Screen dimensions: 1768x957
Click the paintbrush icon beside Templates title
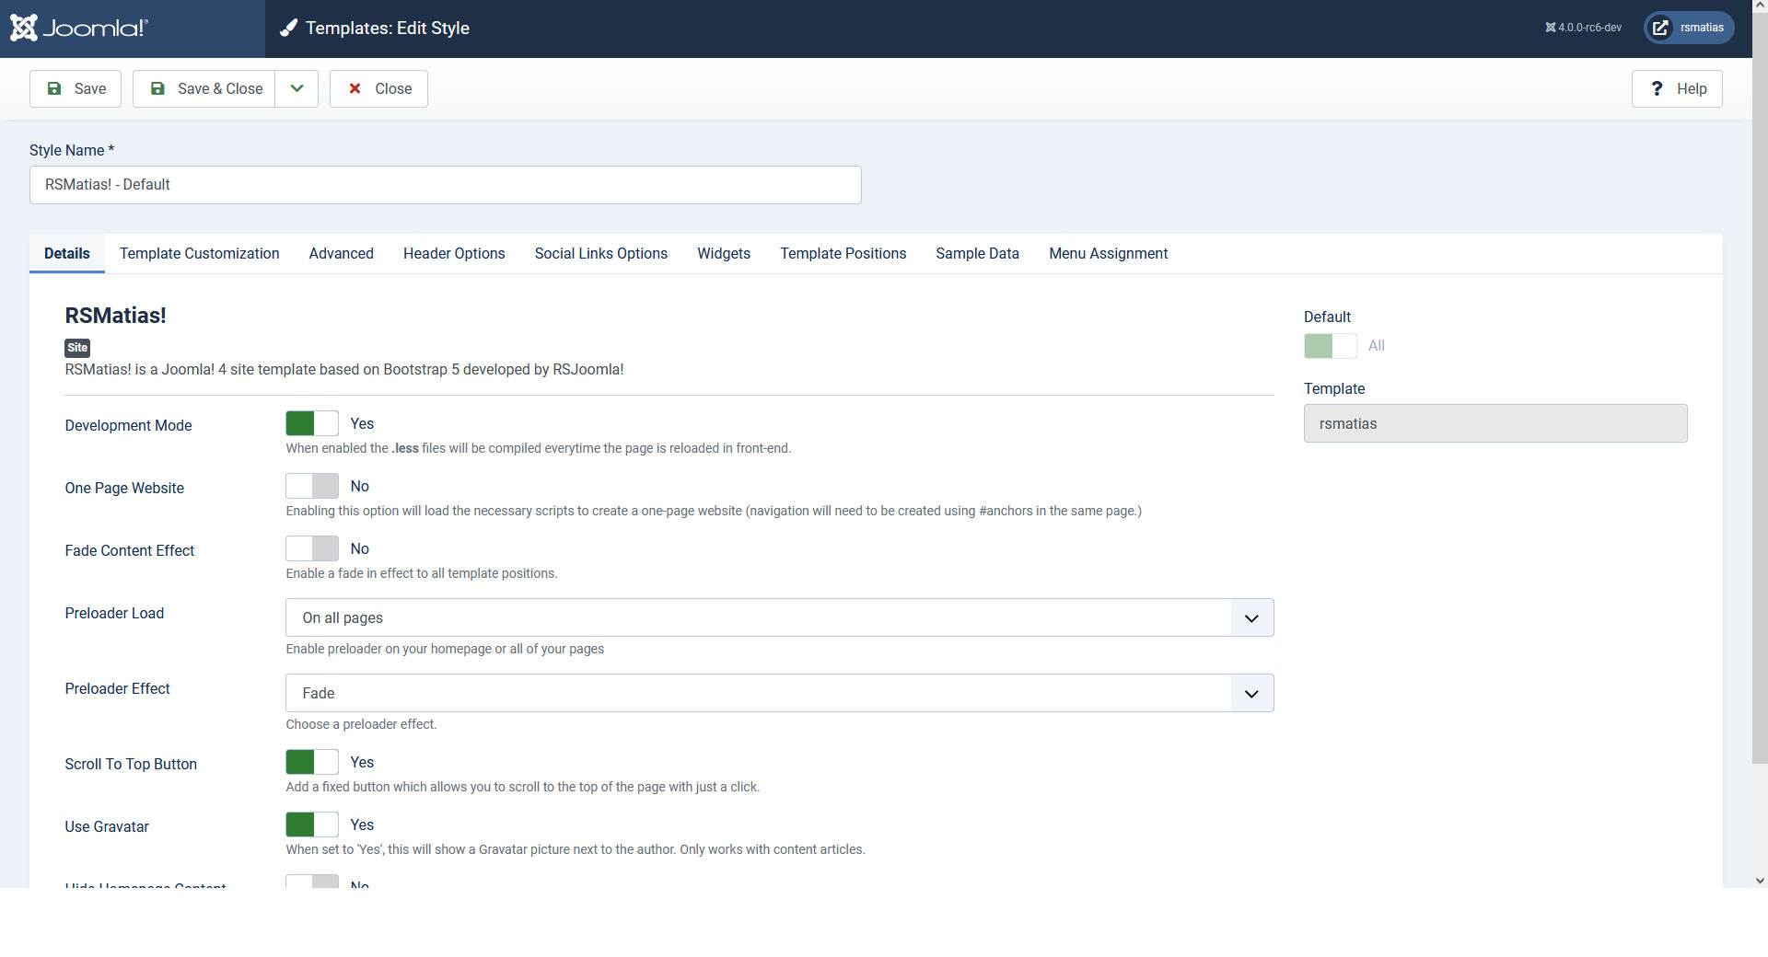[288, 28]
